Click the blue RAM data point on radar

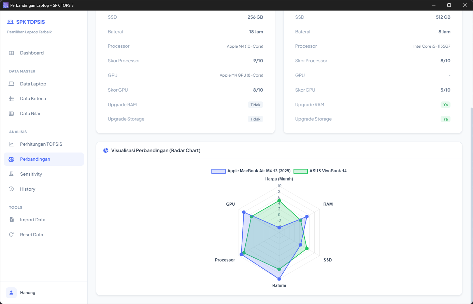coord(307,217)
